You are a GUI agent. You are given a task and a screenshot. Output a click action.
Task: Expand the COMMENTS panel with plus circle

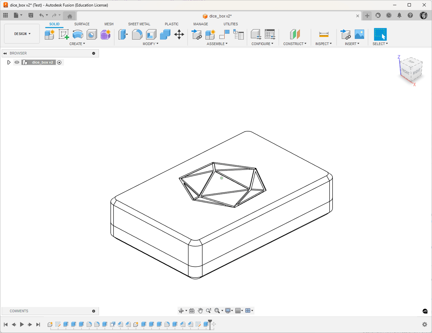94,311
